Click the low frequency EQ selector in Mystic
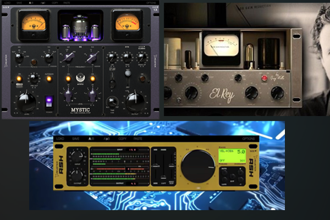Viewport: 330px width, 220px height. 68,58
